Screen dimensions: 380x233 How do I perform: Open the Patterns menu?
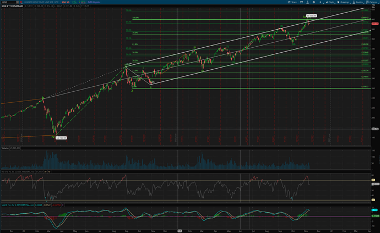pyautogui.click(x=372, y=2)
